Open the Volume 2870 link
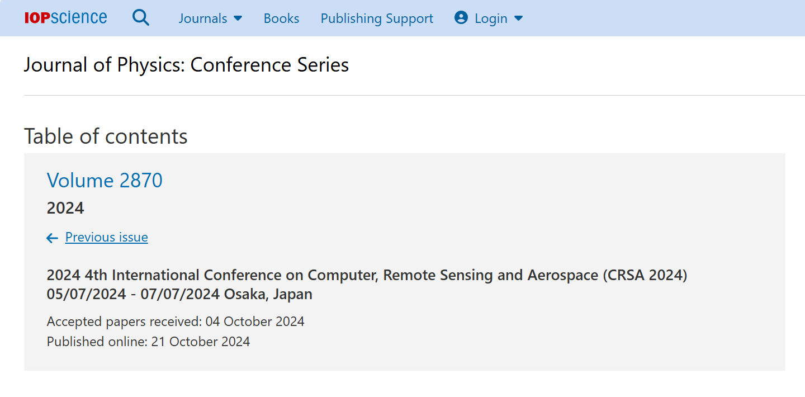The image size is (805, 397). pos(105,180)
